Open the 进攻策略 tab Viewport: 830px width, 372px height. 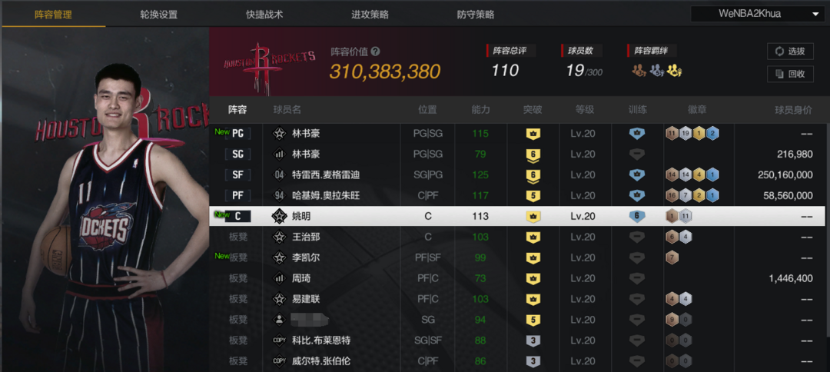(x=370, y=15)
